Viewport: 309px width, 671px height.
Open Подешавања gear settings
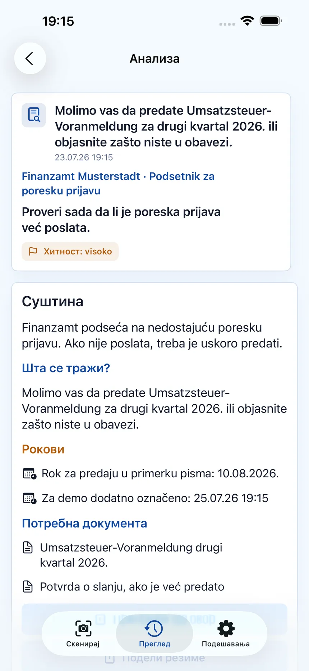click(226, 633)
